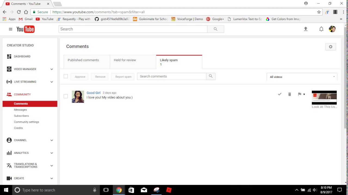This screenshot has height=195, width=348.
Task: Open Dashboard in Creator Studio
Action: coord(22,56)
